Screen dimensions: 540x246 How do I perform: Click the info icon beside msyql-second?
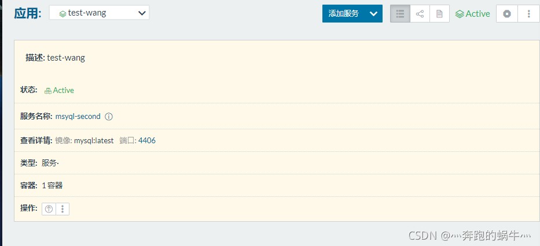[x=109, y=117]
